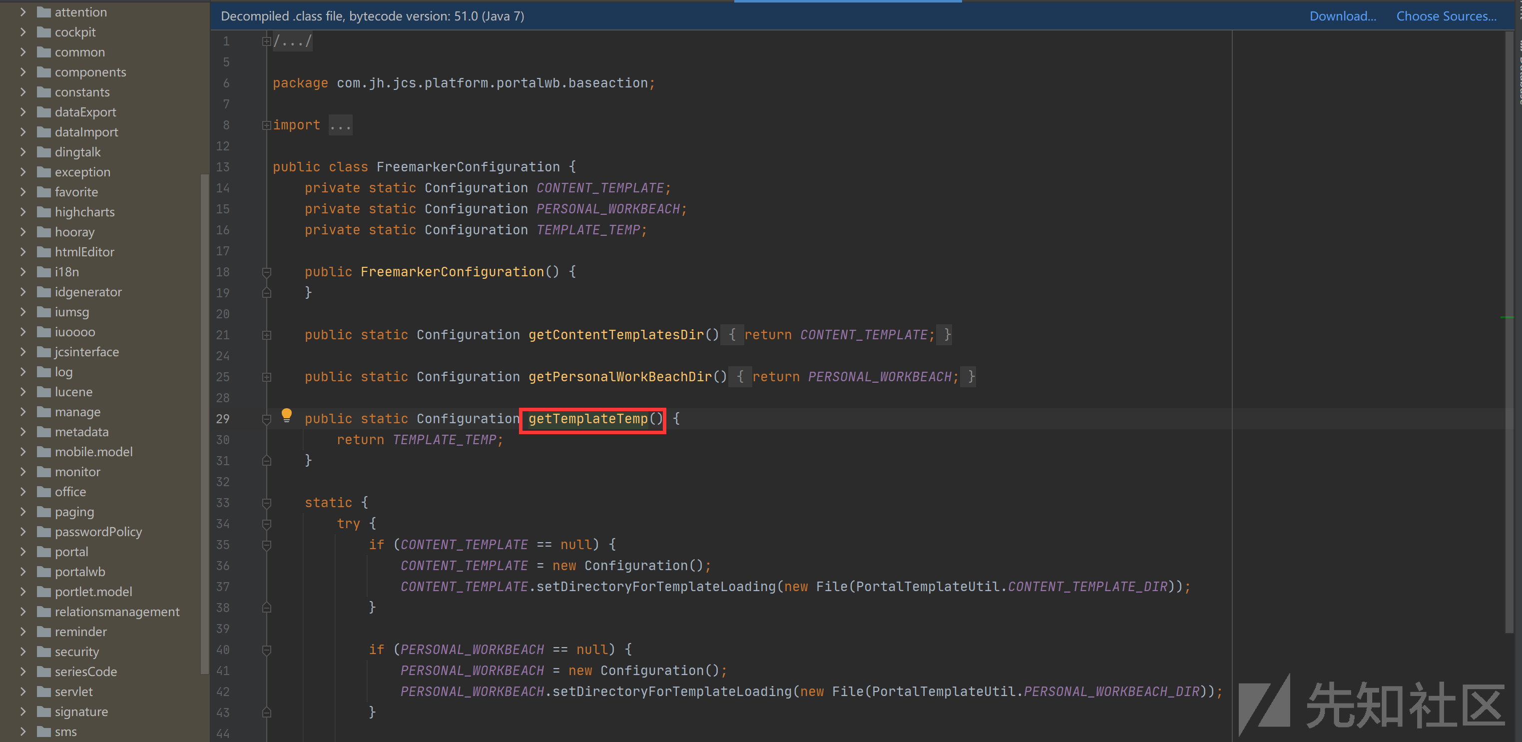Select relationsmanagement folder
Viewport: 1522px width, 742px height.
[117, 611]
